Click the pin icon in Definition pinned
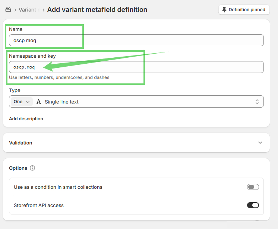Screen dimensions: 278x229 (224, 10)
